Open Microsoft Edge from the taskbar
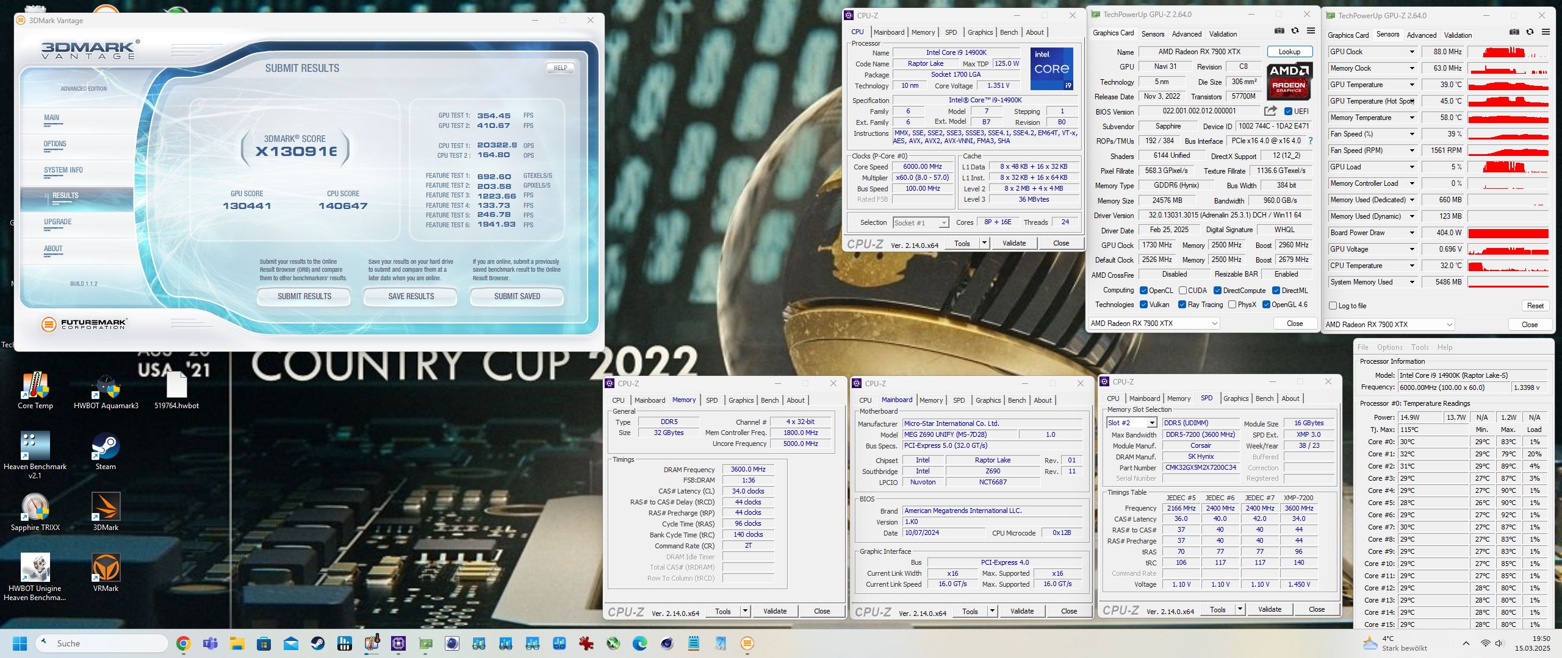This screenshot has height=658, width=1562. [x=639, y=643]
